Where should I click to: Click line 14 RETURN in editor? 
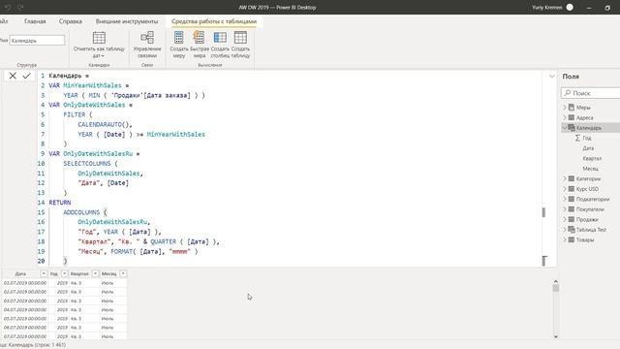click(x=60, y=203)
